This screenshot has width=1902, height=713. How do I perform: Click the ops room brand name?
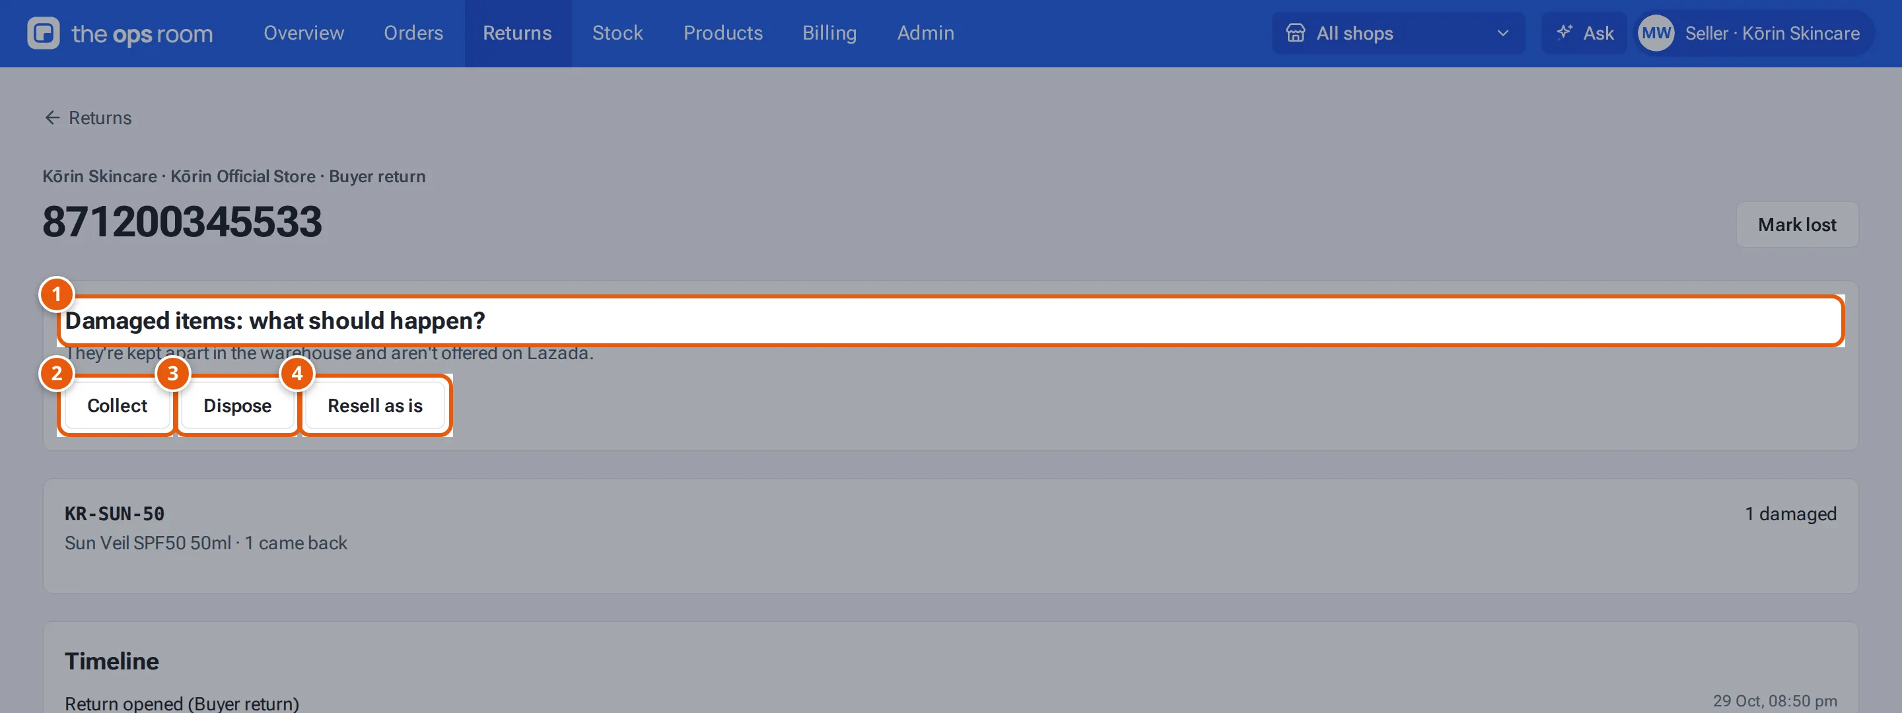142,34
